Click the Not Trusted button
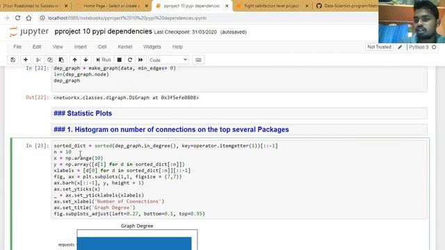445x250 pixels. 379,47
